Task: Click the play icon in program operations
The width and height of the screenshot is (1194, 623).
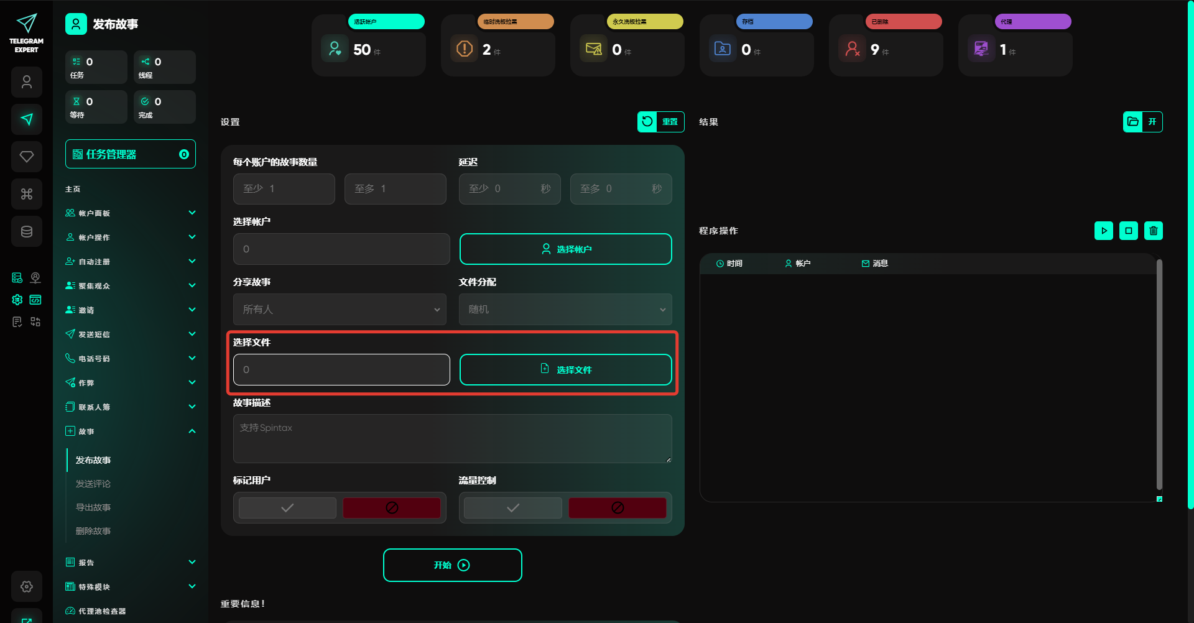Action: 1103,231
